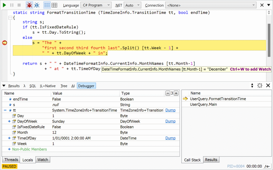The width and height of the screenshot is (273, 170).
Task: Click the Pause execution icon
Action: 12,5
